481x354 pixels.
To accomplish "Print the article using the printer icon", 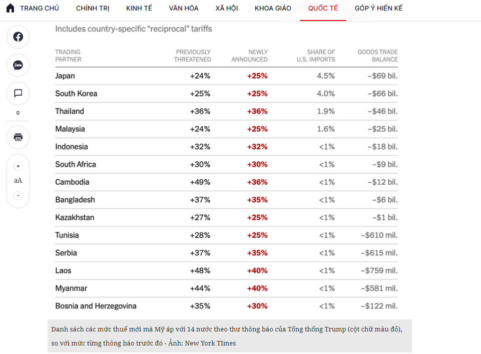I will pos(18,137).
